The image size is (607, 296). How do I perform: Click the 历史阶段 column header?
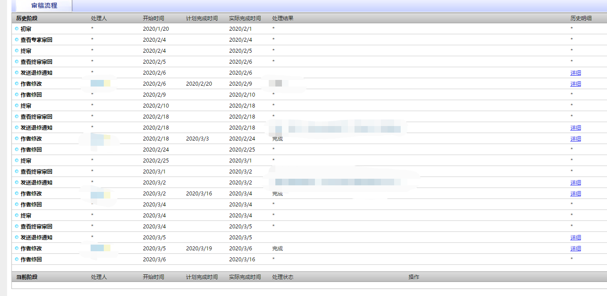[27, 18]
